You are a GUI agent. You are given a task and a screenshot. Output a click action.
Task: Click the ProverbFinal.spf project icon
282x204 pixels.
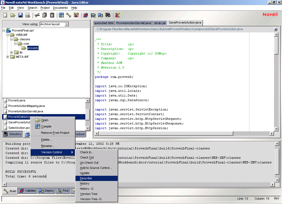(9, 30)
